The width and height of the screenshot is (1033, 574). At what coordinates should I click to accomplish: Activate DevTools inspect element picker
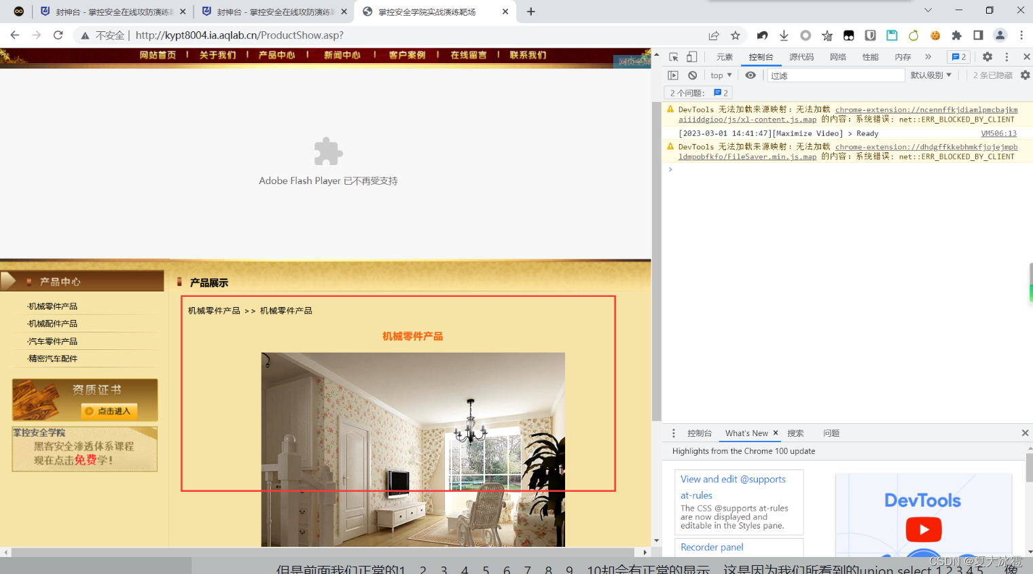point(674,57)
